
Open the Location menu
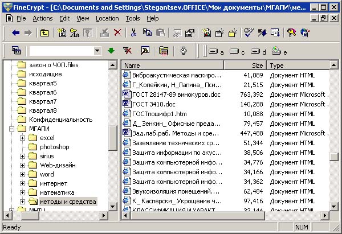(x=107, y=19)
